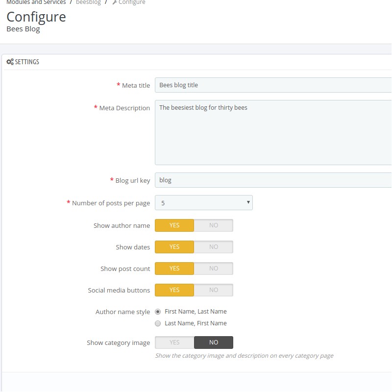Open Modules and Services breadcrumb link
The image size is (392, 392).
[x=36, y=2]
